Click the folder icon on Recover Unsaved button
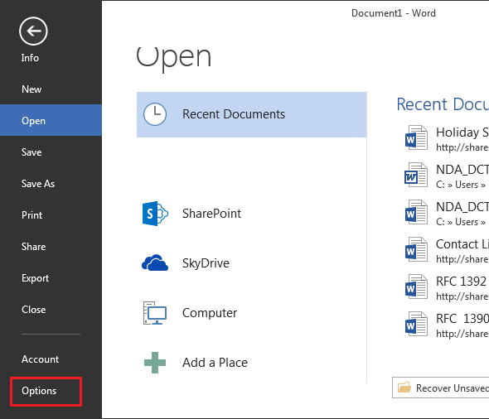 tap(404, 388)
